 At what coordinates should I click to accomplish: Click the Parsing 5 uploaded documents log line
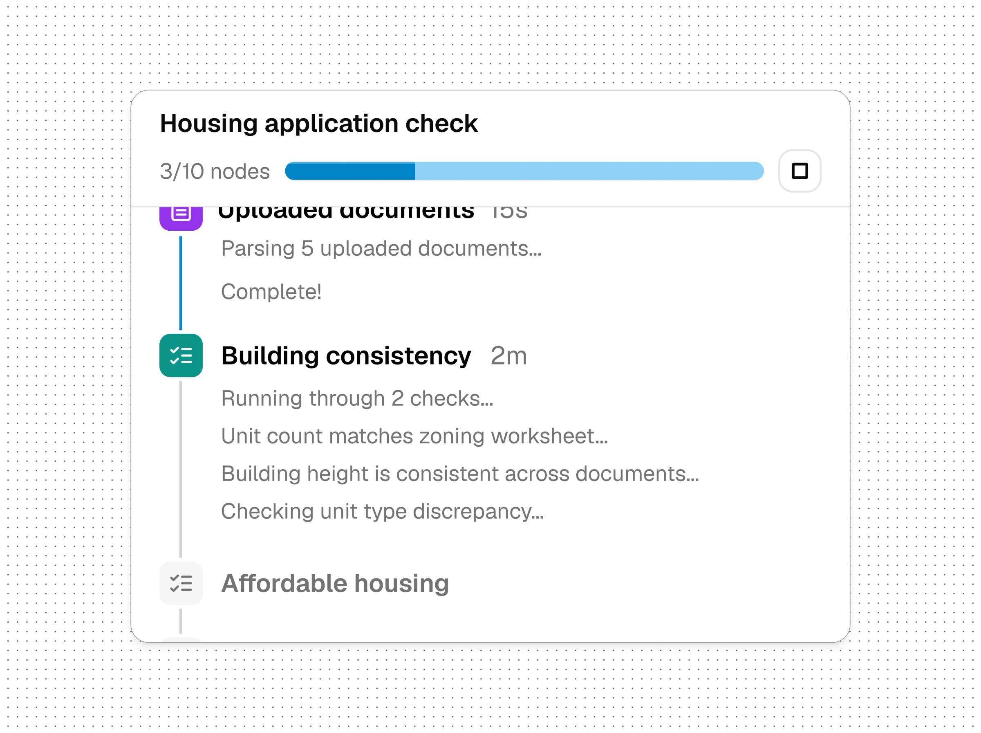click(381, 248)
